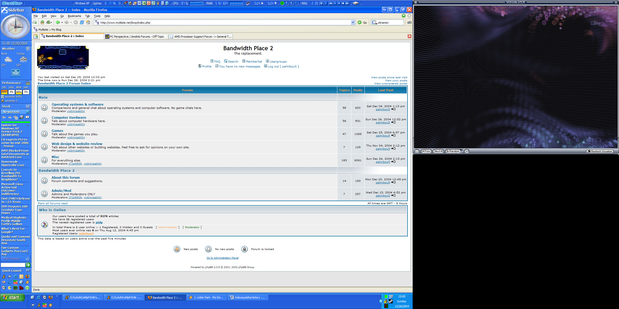Open the forward button history dropdown arrow
This screenshot has height=309, width=619.
click(x=71, y=22)
